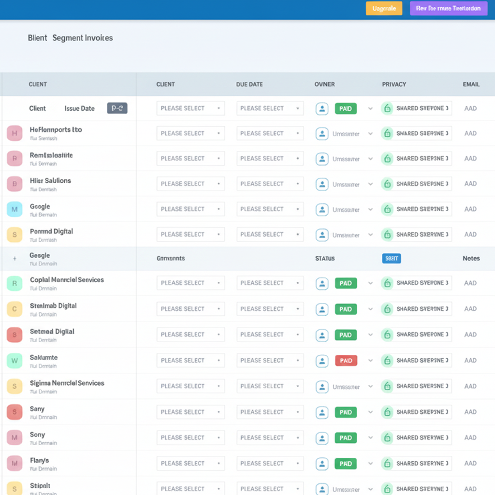Click the OWNER column header
The image size is (495, 495).
click(x=324, y=84)
